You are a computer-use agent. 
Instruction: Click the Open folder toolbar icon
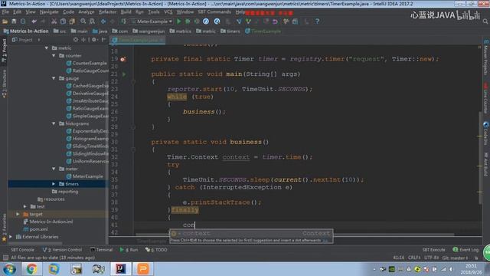5,21
